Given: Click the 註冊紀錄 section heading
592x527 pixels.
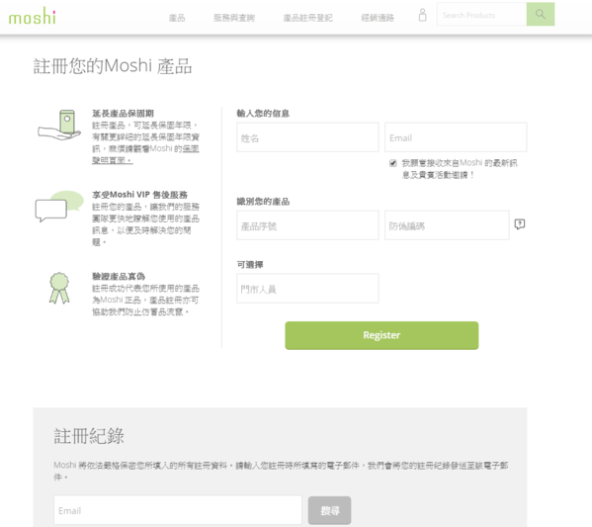Looking at the screenshot, I should click(x=89, y=436).
